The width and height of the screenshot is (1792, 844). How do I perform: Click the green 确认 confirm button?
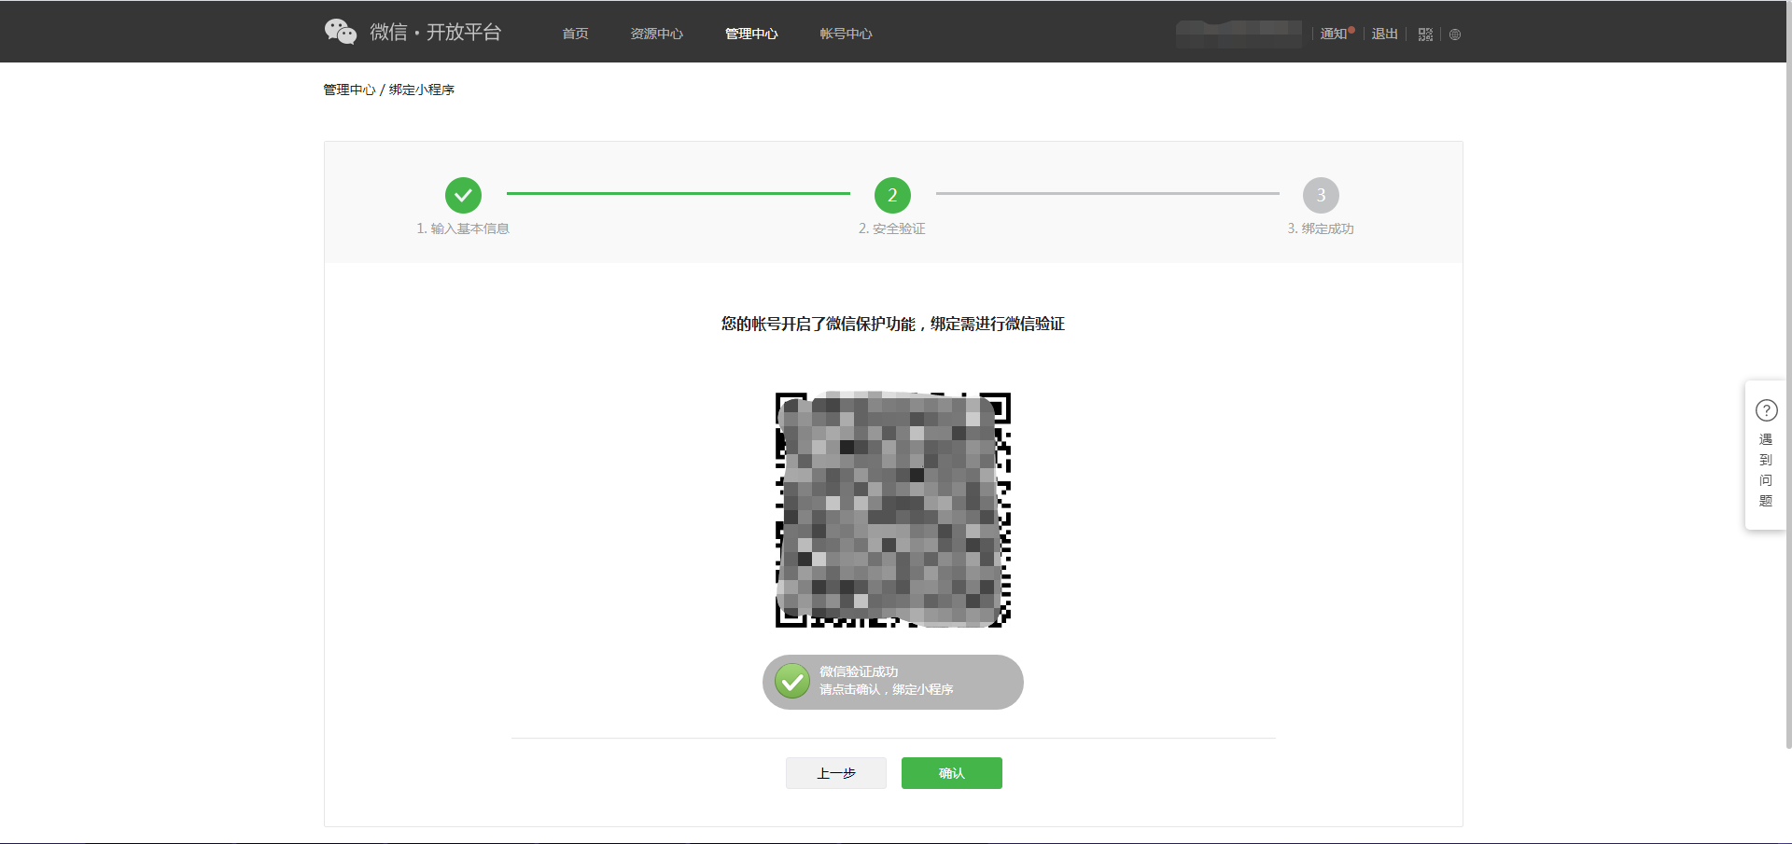pyautogui.click(x=952, y=773)
